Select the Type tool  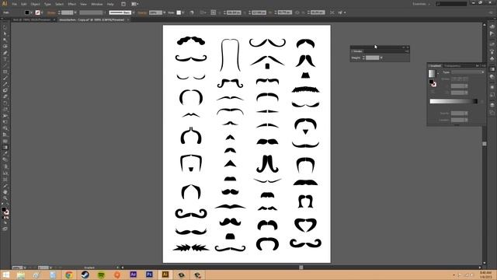point(5,59)
